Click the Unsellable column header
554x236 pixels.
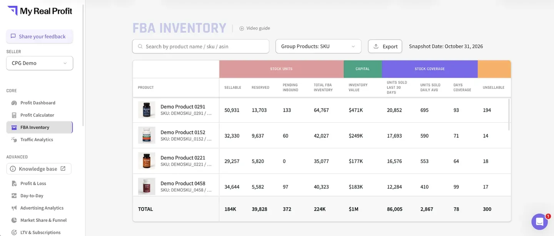(494, 87)
